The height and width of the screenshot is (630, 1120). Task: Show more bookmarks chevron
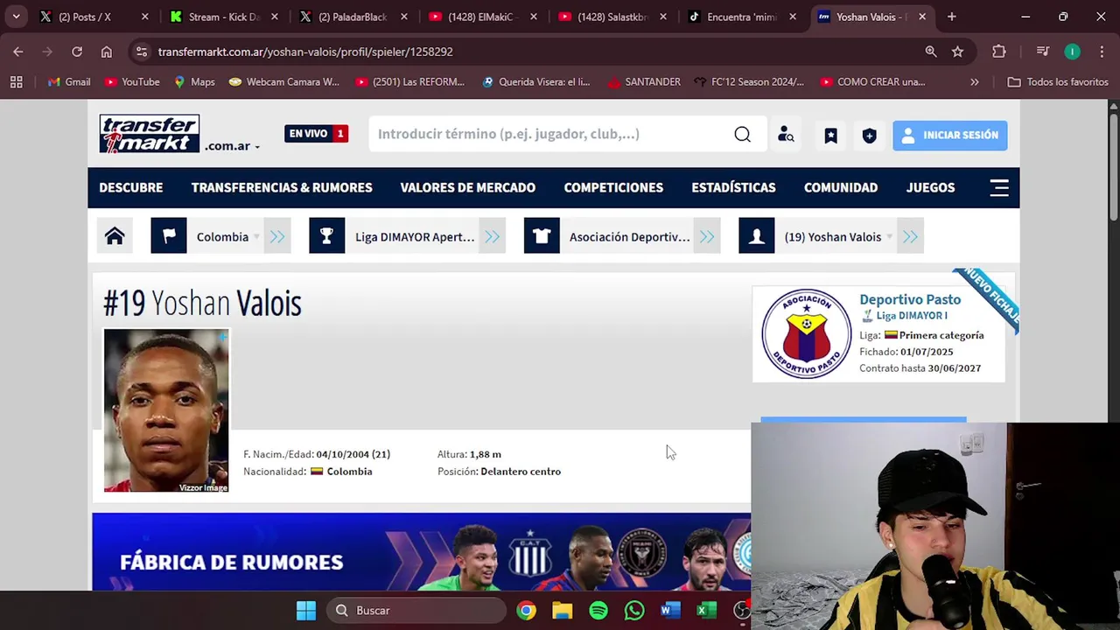pos(974,81)
